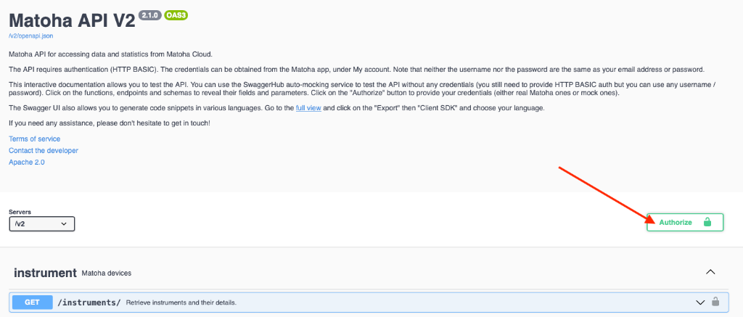
Task: Click the green padlock icon in Authorize
Action: pos(707,222)
